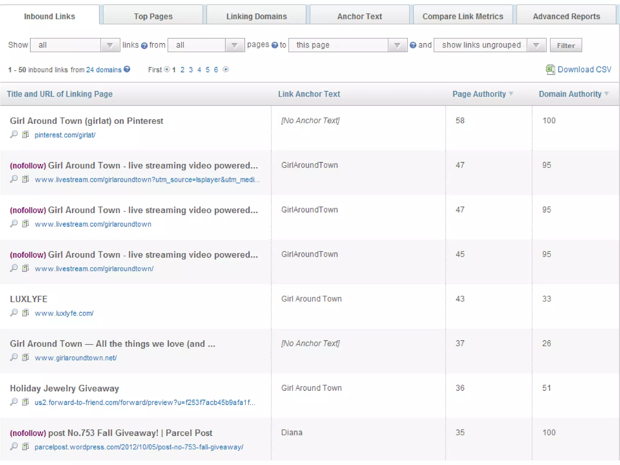Open the 'this page' target dropdown
Screen dimensions: 620x465
pos(348,45)
